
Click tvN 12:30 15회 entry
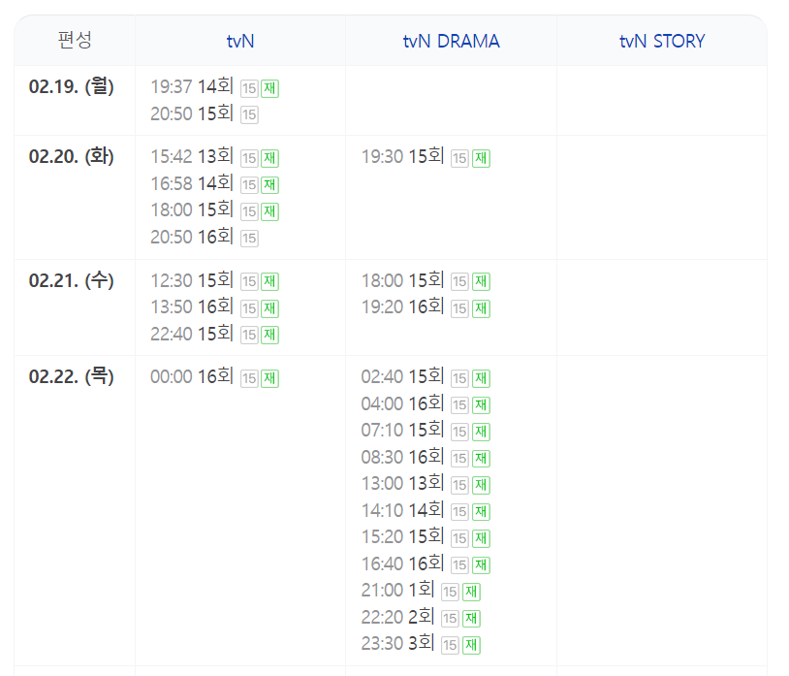coord(215,280)
